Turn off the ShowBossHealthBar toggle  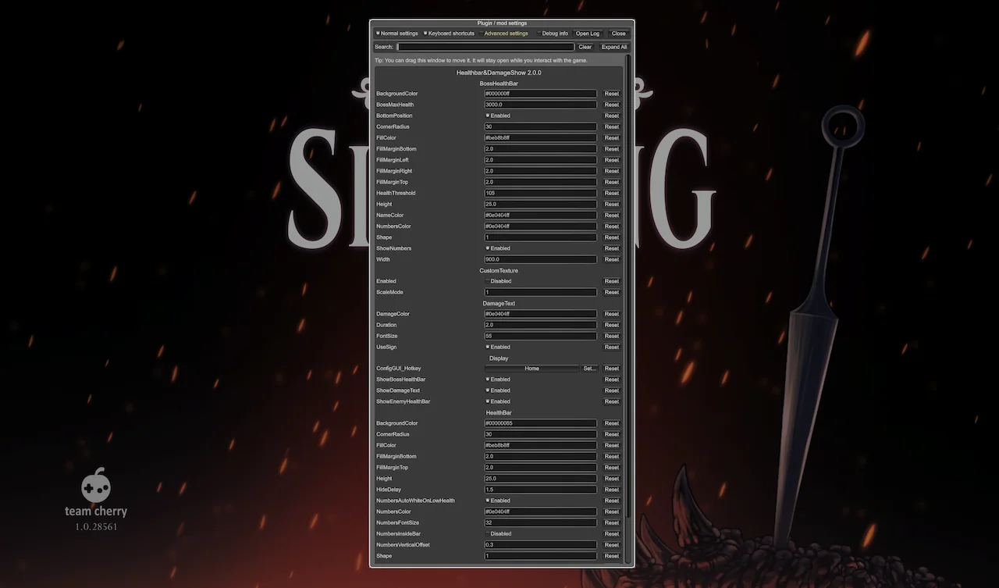498,380
